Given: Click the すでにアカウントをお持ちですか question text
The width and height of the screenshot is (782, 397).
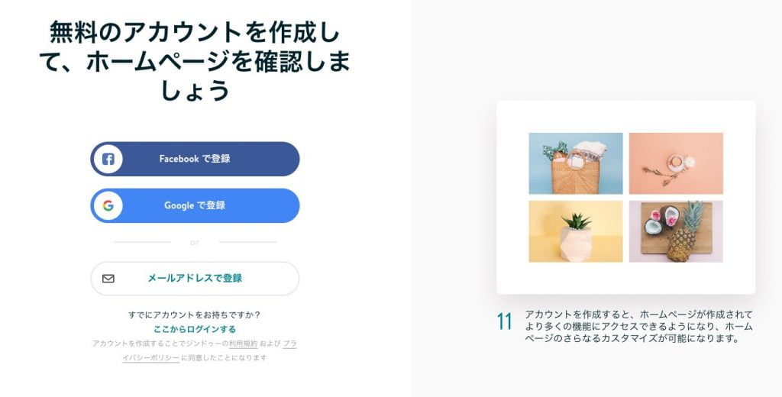Looking at the screenshot, I should tap(195, 315).
